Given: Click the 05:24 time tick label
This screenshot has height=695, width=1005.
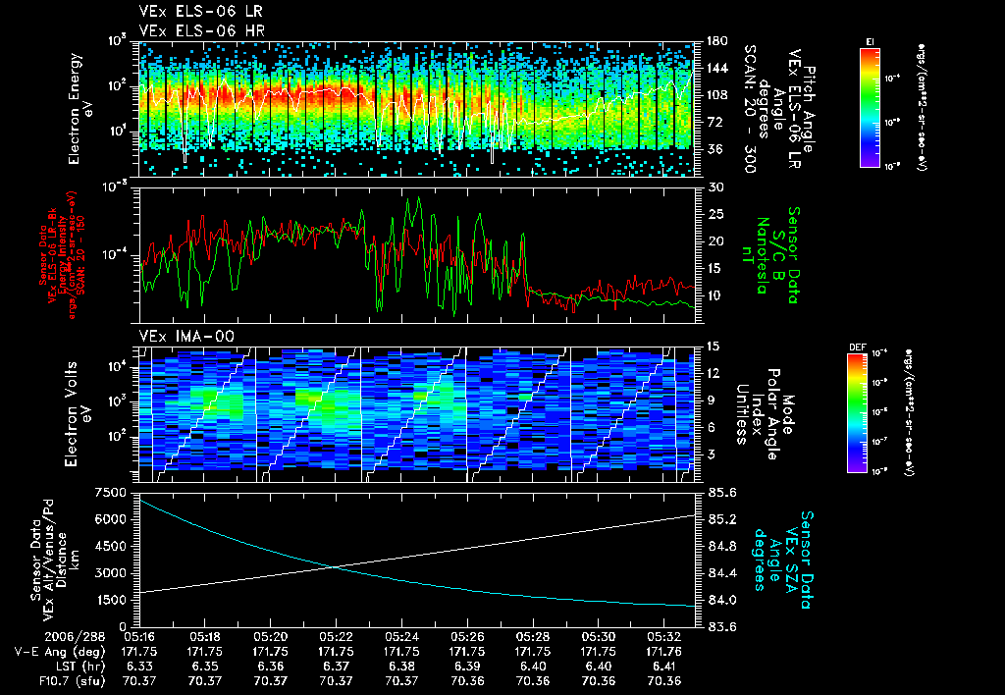Looking at the screenshot, I should tap(401, 637).
